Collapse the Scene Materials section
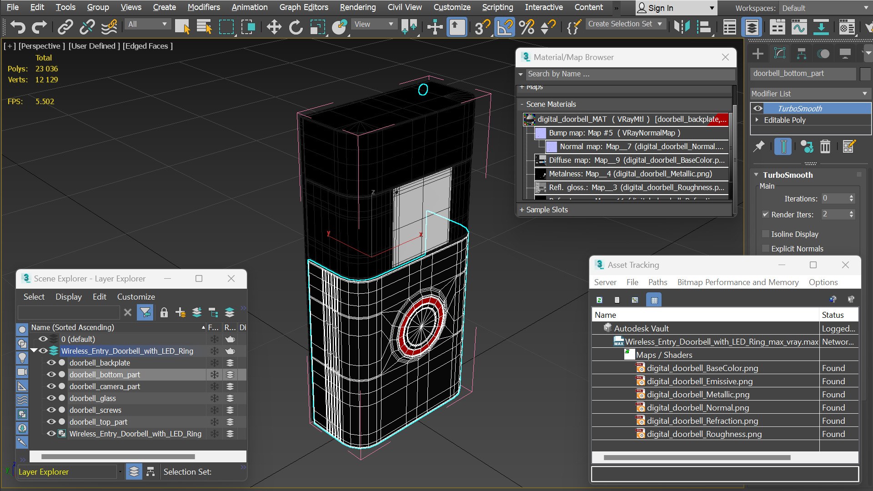The height and width of the screenshot is (491, 873). click(522, 104)
